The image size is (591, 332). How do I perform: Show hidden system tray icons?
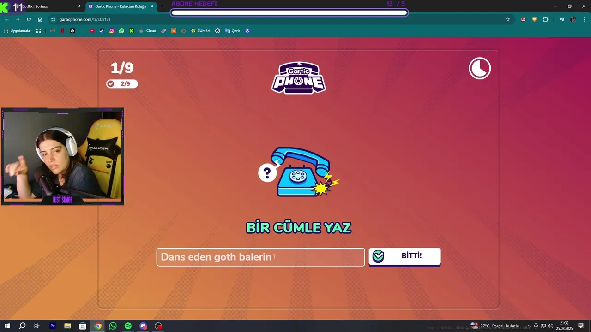pyautogui.click(x=529, y=326)
